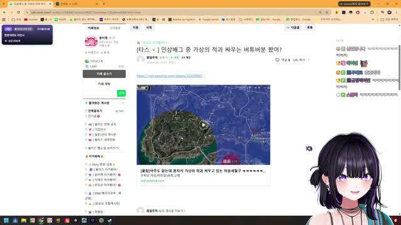This screenshot has width=401, height=225.
Task: Bookmark this page with the star icon
Action: click(x=327, y=12)
